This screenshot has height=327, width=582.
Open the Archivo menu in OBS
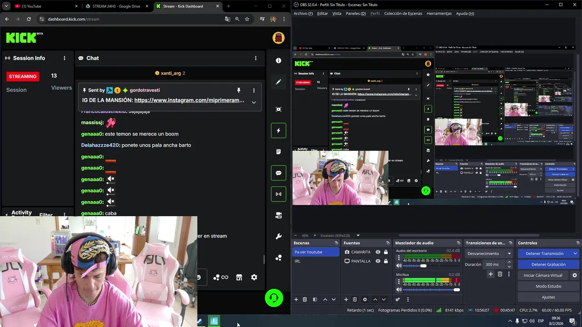tap(303, 14)
